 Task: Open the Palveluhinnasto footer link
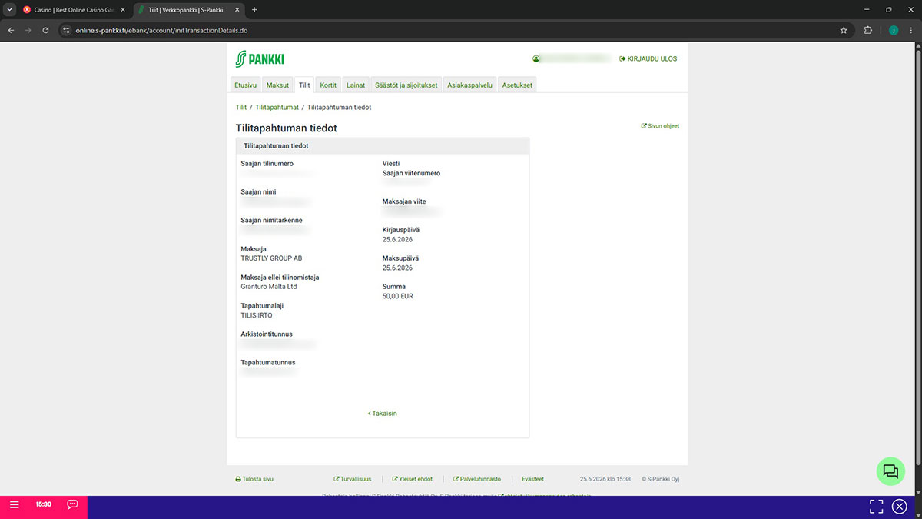click(x=477, y=479)
